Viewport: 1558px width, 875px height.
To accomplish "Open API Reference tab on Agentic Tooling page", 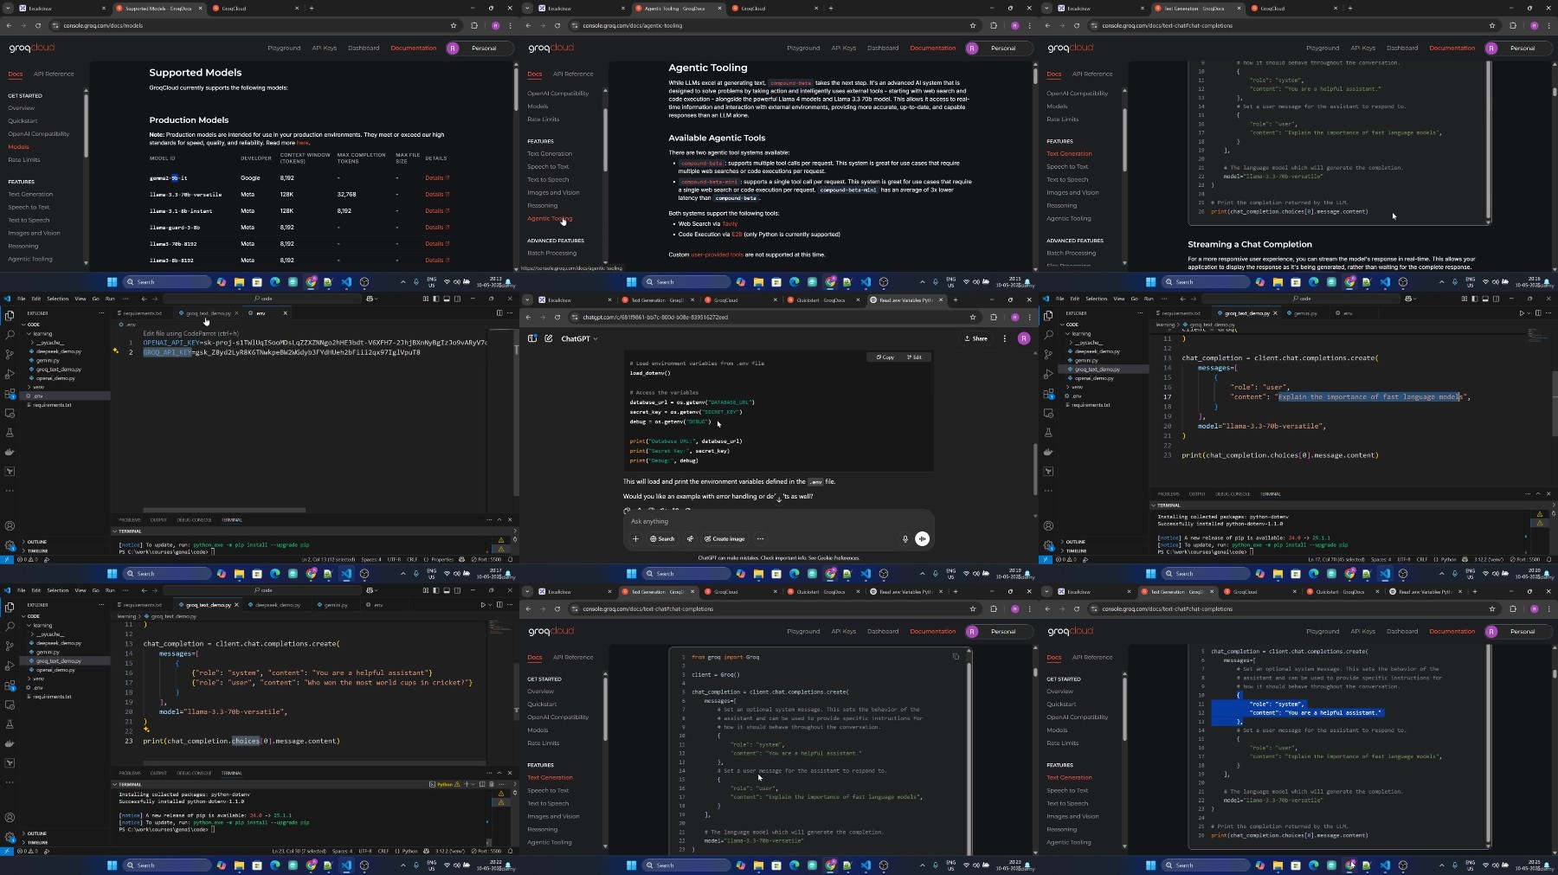I will 573,74.
